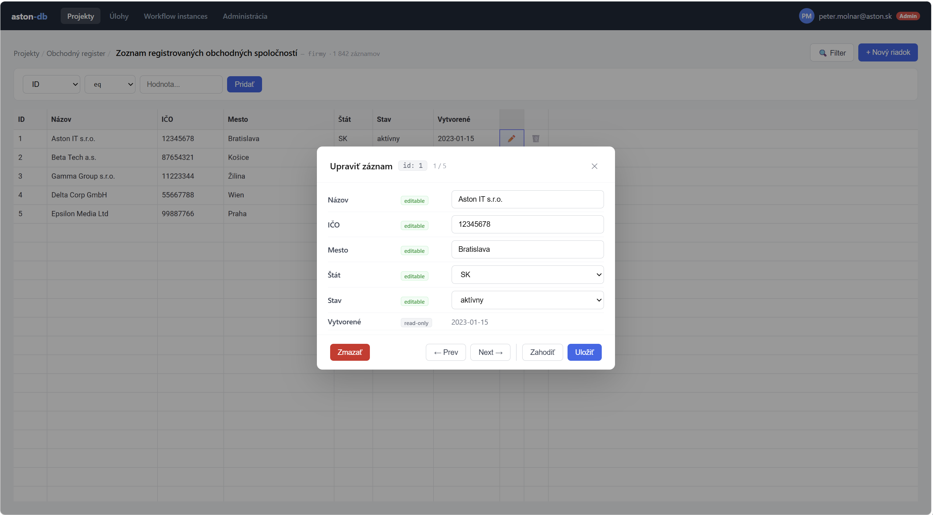Click the red Zmazať button

tap(350, 352)
